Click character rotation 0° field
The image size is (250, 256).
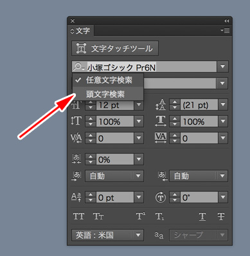pos(199,197)
